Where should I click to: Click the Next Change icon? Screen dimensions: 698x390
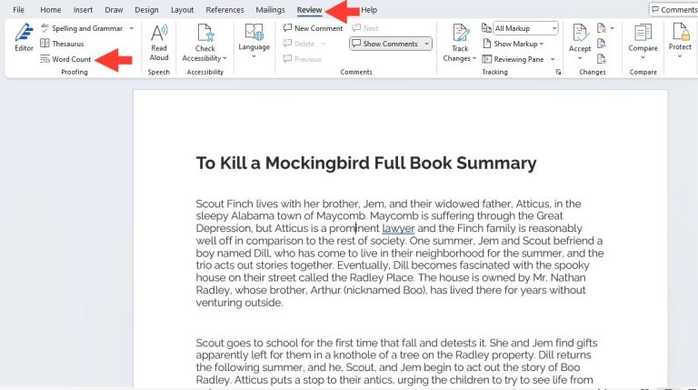pyautogui.click(x=601, y=59)
